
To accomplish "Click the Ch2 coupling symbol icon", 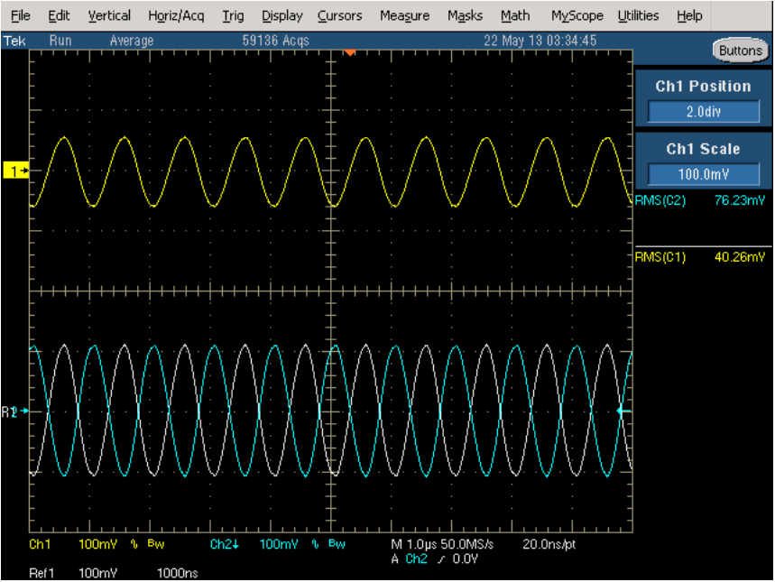I will tap(315, 544).
